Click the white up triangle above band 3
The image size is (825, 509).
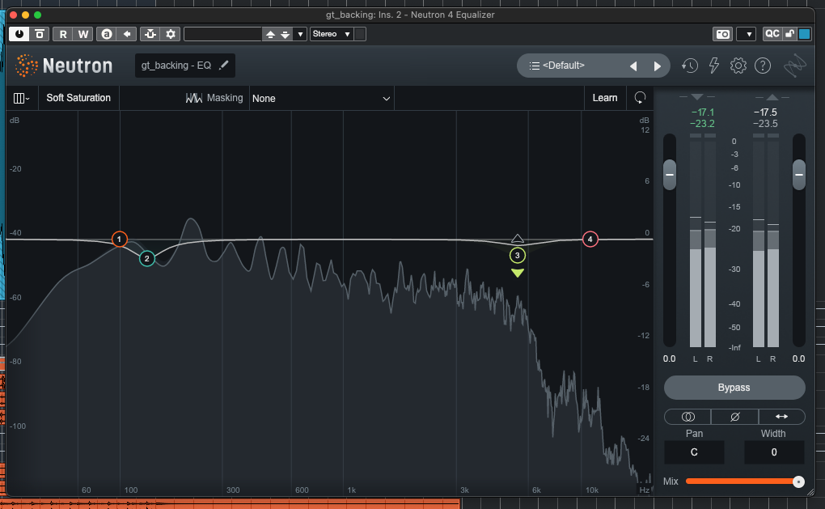tap(517, 239)
